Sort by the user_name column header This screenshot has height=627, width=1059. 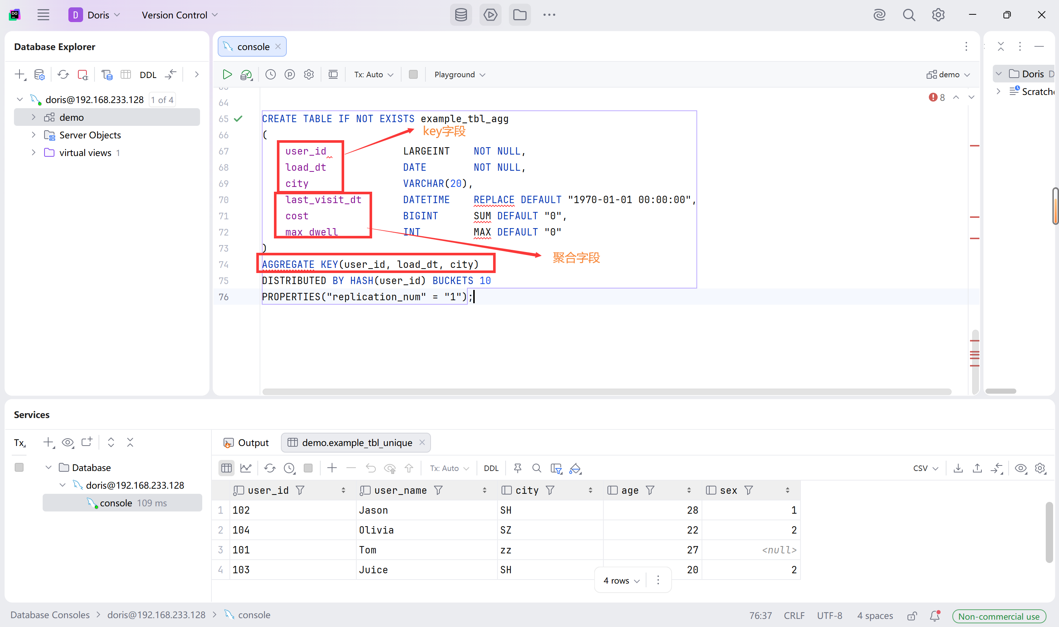(400, 490)
